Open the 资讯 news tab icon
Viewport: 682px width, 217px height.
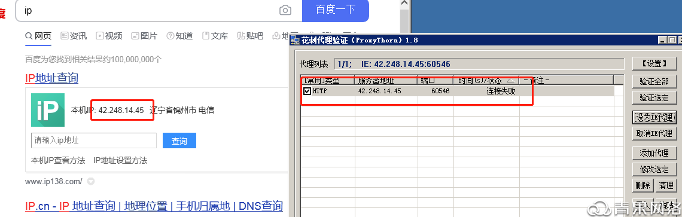[65, 36]
